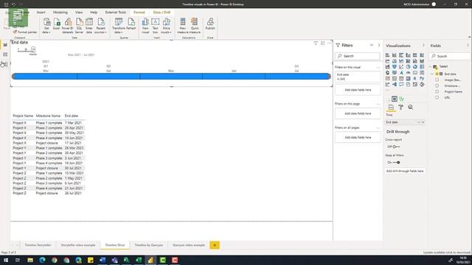Switch to Report view in sidebar
This screenshot has height=265, width=472.
(5, 45)
